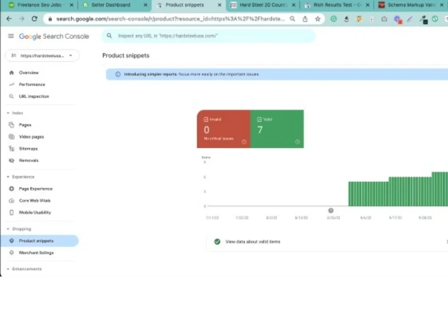The height and width of the screenshot is (336, 448).
Task: Click the search icon in URL inspect bar
Action: (x=109, y=36)
